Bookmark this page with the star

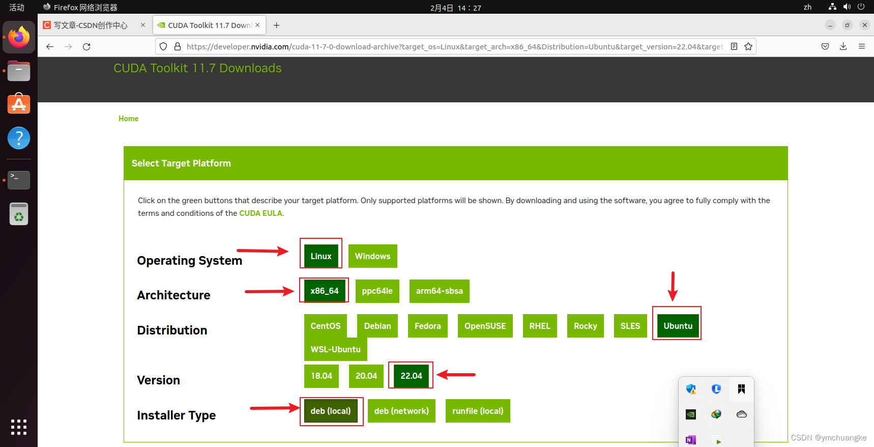(x=748, y=46)
